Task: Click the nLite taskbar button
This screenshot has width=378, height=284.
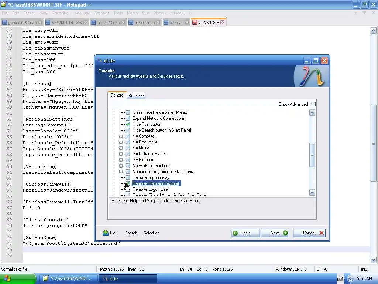Action: click(x=128, y=279)
